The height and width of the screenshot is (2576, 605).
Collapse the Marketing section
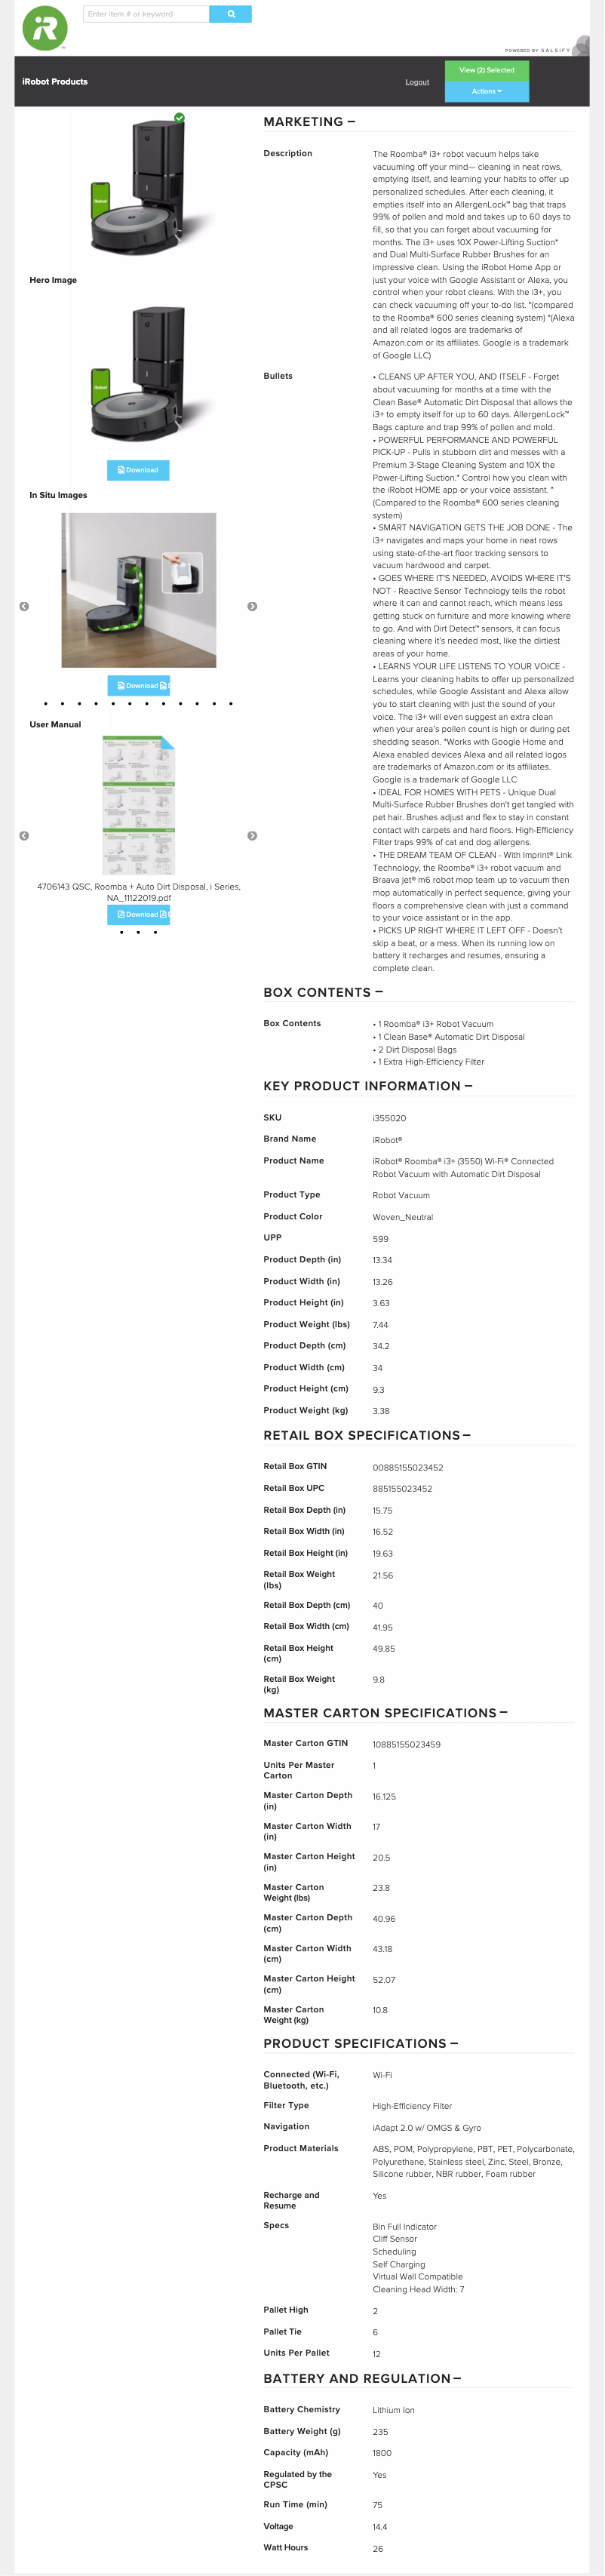tap(351, 122)
